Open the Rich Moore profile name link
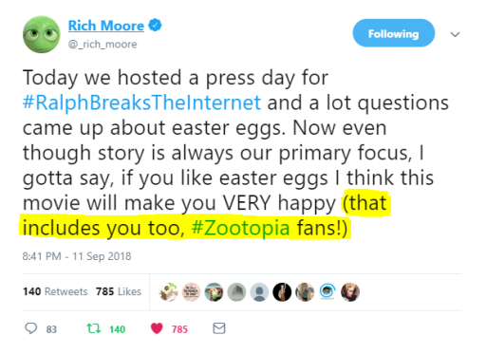The height and width of the screenshot is (354, 486). tap(106, 26)
